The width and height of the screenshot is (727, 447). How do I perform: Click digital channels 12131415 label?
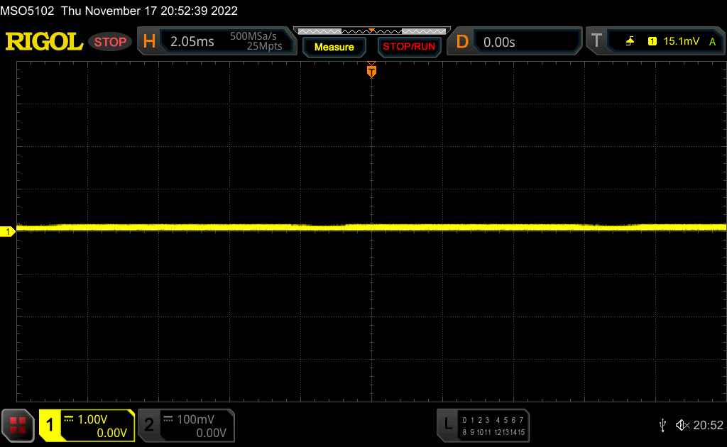coord(509,432)
